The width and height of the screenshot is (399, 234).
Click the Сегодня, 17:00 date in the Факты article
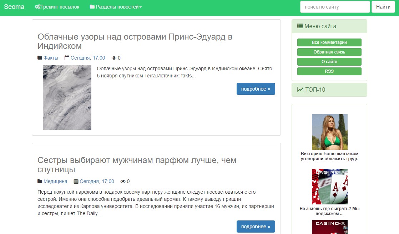click(x=88, y=58)
